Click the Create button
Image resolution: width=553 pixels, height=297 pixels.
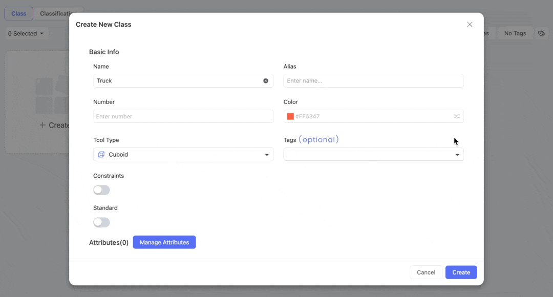461,272
